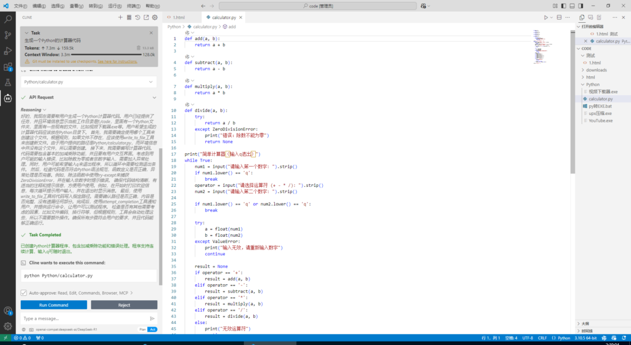Close the Cline Task card
This screenshot has width=631, height=345.
[x=151, y=33]
